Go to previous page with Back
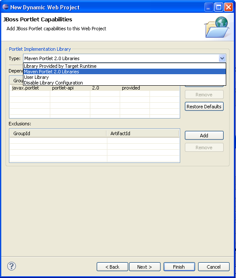The image size is (236, 278). pos(112,266)
